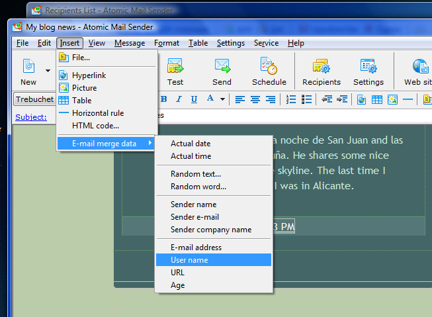
Task: Insert table from formatting toolbar
Action: point(377,99)
